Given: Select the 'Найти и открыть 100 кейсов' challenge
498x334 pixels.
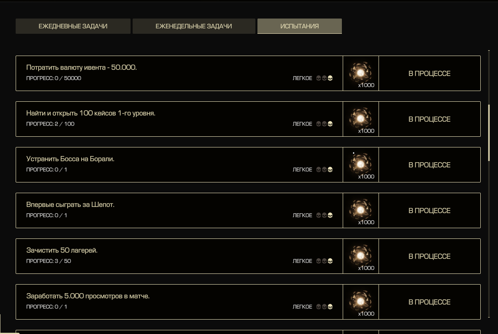Looking at the screenshot, I should (x=179, y=119).
